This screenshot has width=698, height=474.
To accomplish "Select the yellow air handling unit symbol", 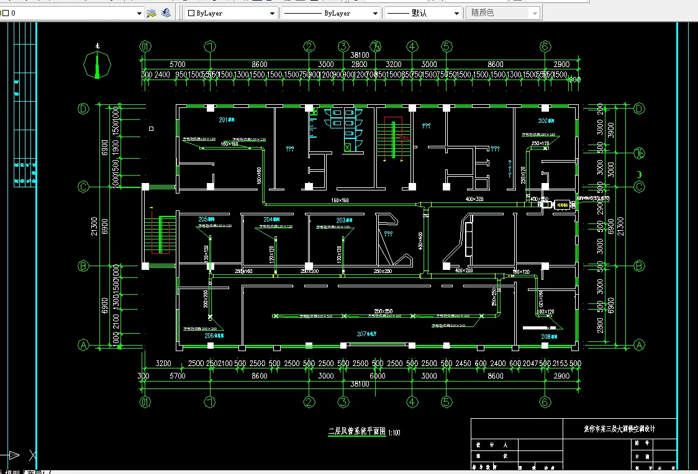I will click(x=562, y=205).
